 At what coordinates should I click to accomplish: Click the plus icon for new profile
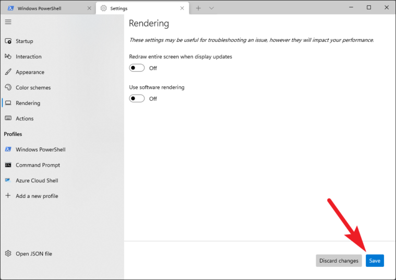pos(8,195)
